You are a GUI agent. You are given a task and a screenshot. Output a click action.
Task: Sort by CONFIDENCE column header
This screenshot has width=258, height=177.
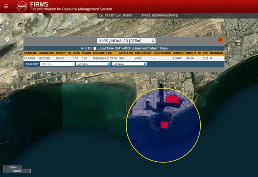(x=162, y=53)
